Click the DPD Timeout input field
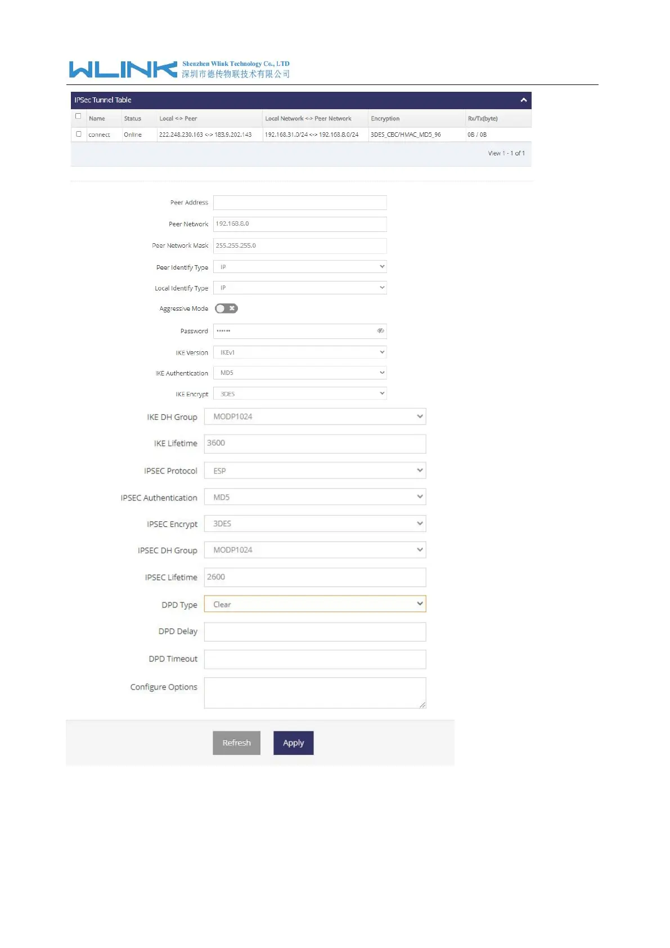670x948 pixels. coord(315,659)
